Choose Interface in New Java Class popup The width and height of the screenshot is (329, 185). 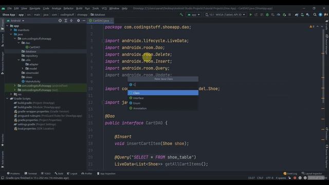coord(163,98)
